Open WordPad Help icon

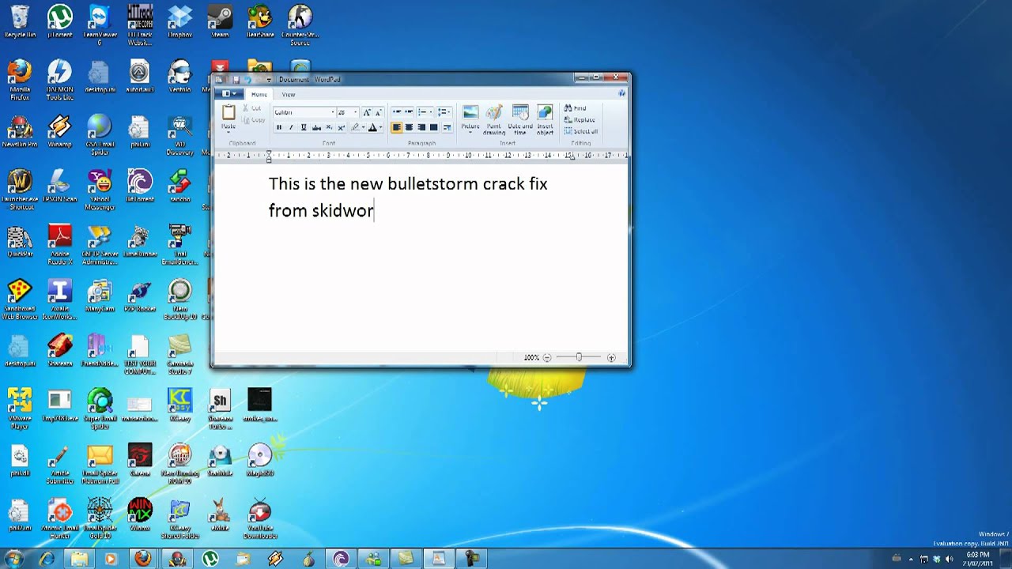tap(621, 93)
